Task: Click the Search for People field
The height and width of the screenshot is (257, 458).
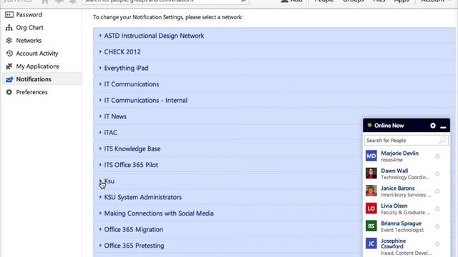Action: click(406, 141)
